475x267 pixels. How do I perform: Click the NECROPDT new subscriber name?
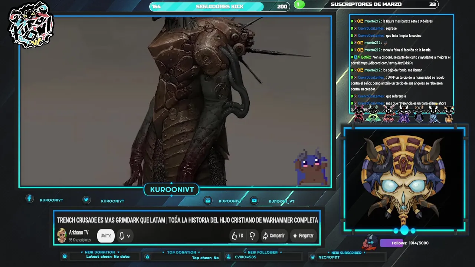click(328, 257)
